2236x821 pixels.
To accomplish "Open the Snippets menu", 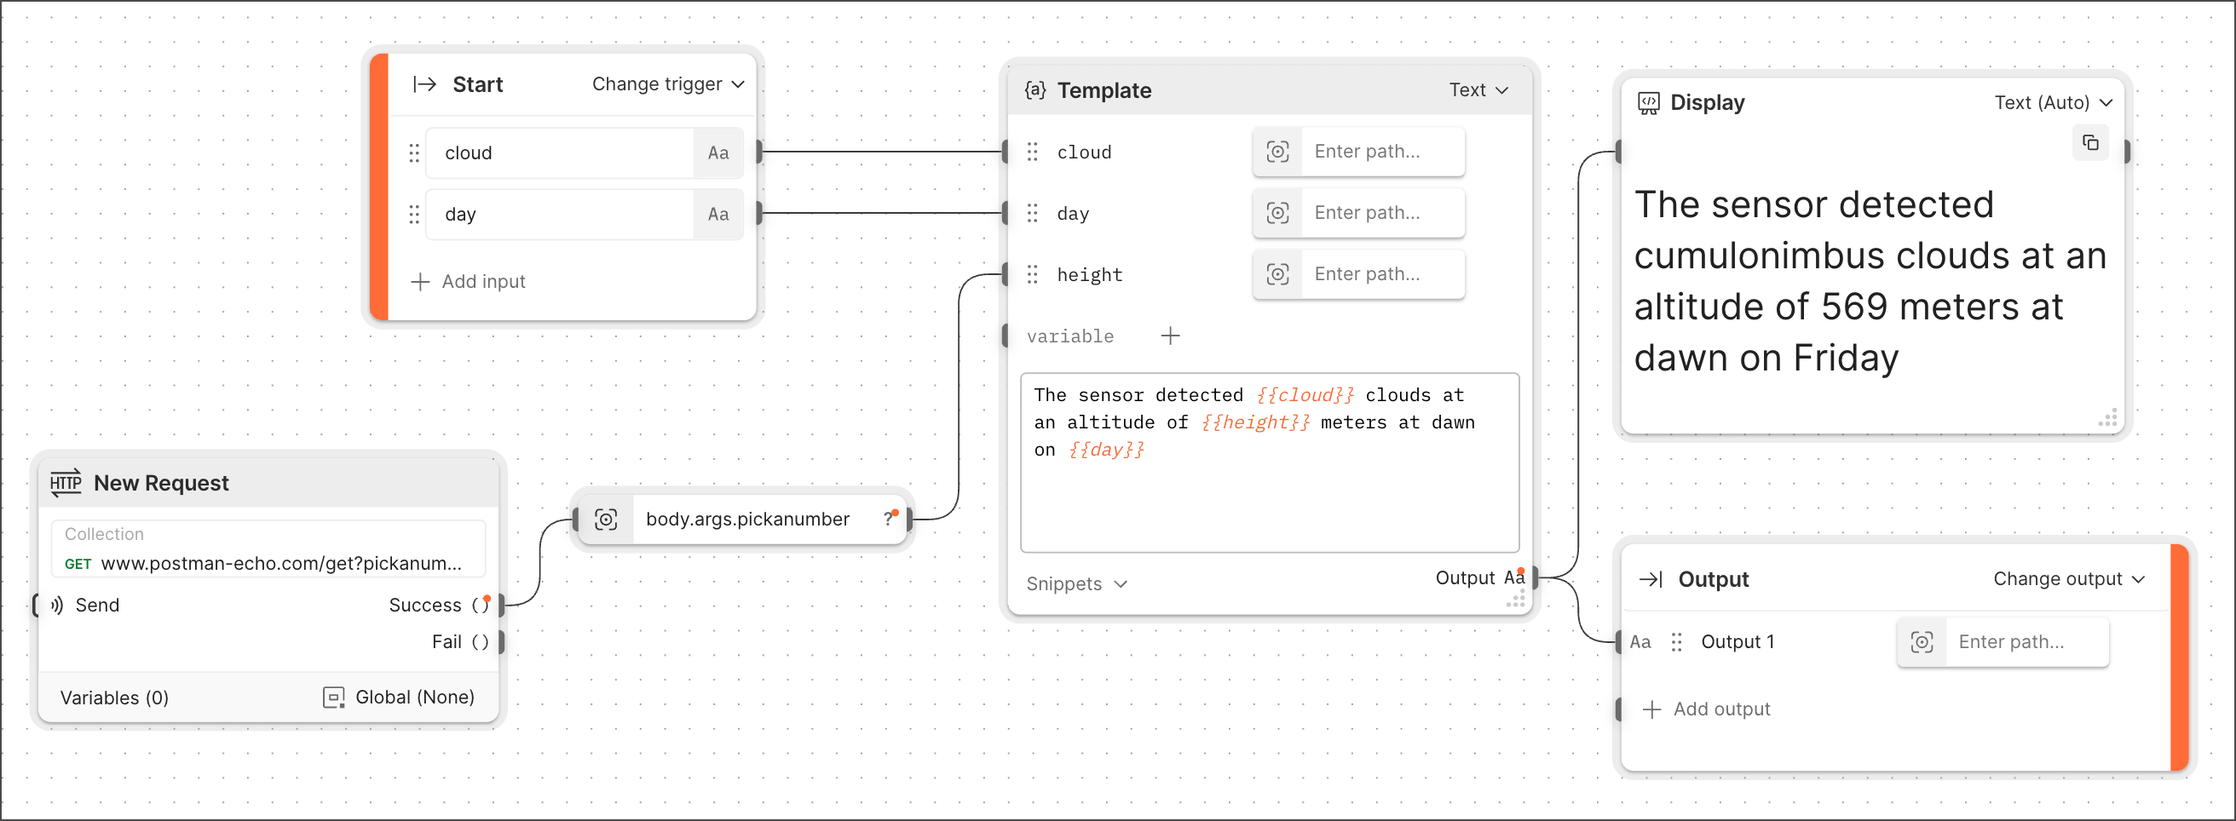I will click(1076, 584).
